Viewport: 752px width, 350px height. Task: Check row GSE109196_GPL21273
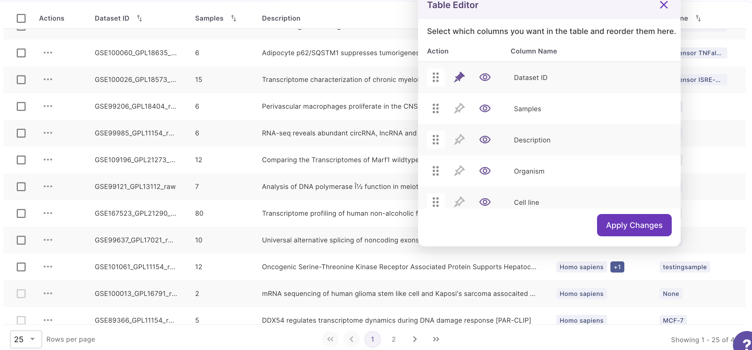pyautogui.click(x=21, y=160)
